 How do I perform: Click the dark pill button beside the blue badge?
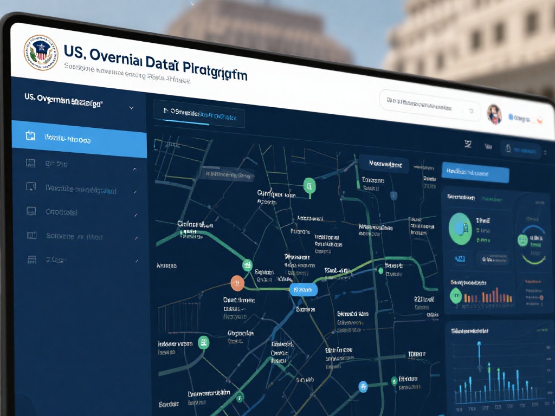pyautogui.click(x=492, y=259)
